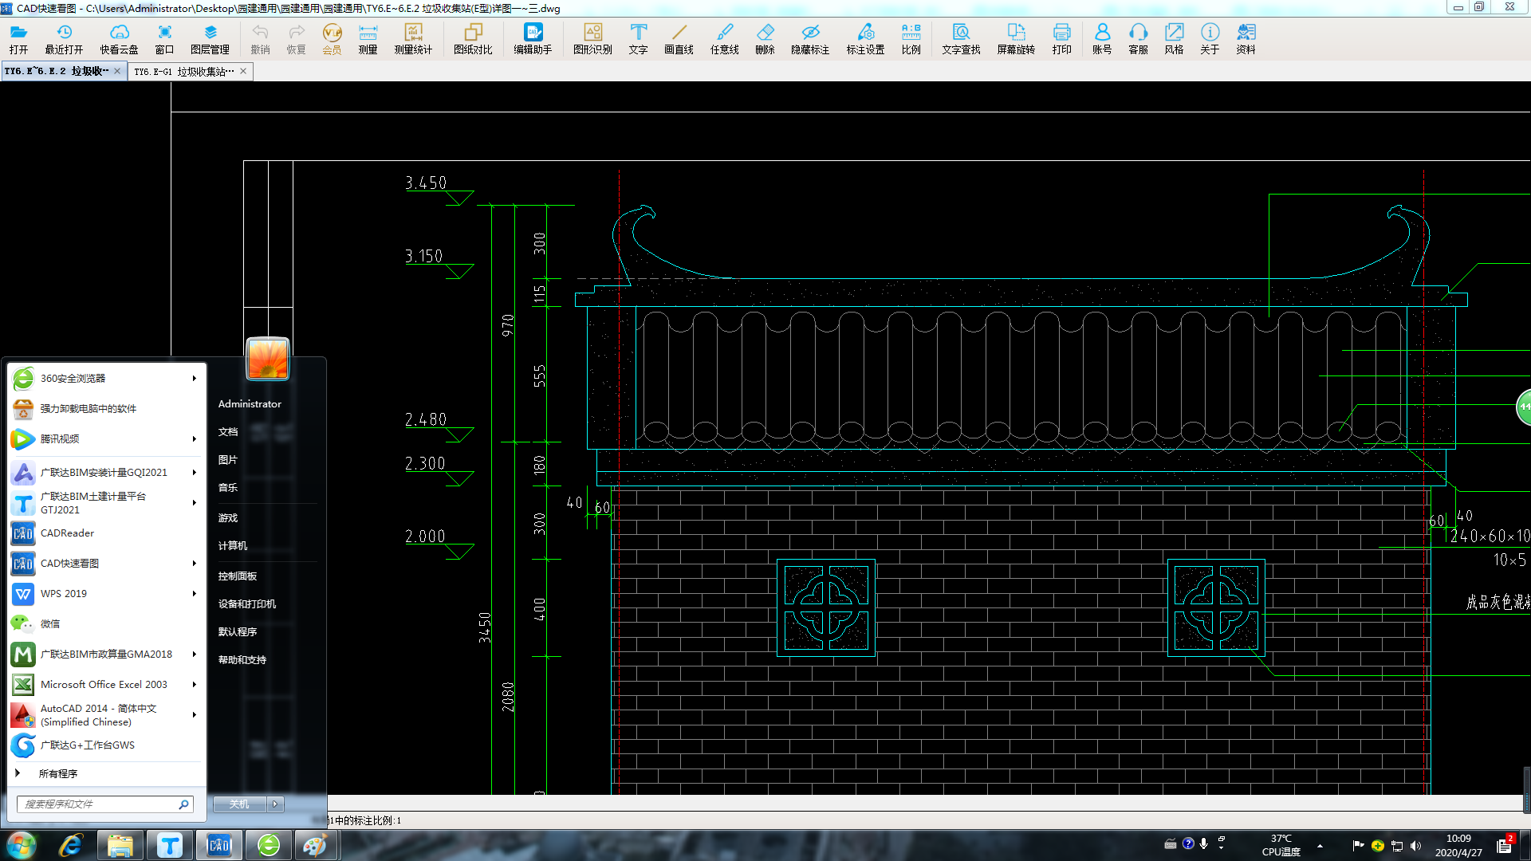Close the TY6.E~6.E.2 drawing tab
This screenshot has width=1531, height=861.
click(117, 72)
